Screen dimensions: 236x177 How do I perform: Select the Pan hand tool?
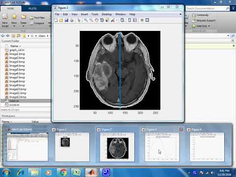point(96,20)
